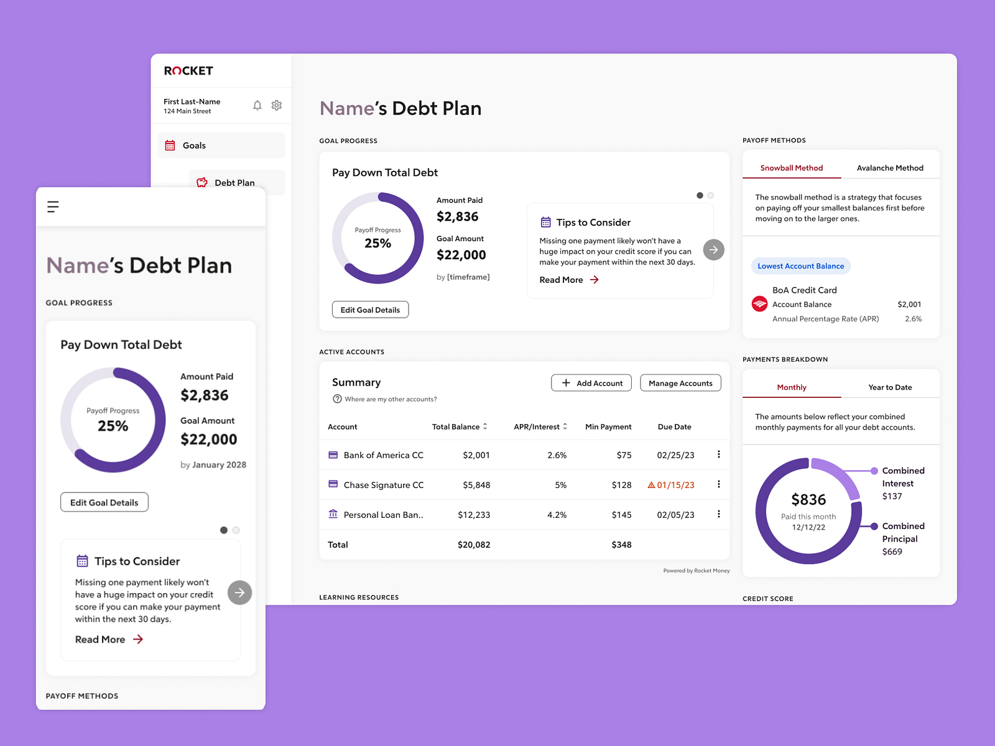Click the card icon for Bank of America CC
The width and height of the screenshot is (995, 746).
pos(333,455)
